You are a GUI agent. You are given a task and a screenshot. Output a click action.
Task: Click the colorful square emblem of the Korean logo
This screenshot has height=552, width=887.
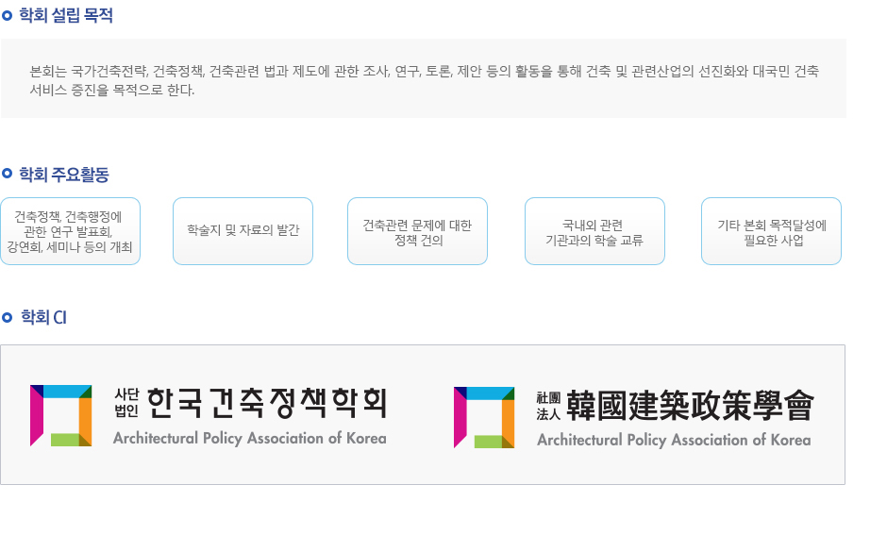61,416
